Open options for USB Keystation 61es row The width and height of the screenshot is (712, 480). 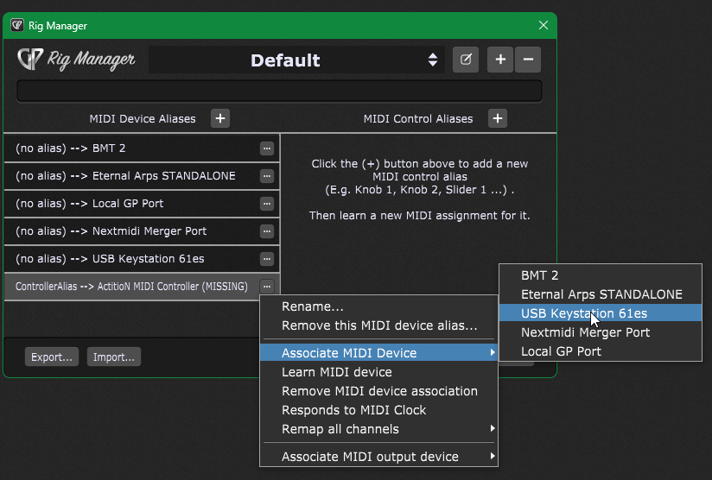point(267,259)
